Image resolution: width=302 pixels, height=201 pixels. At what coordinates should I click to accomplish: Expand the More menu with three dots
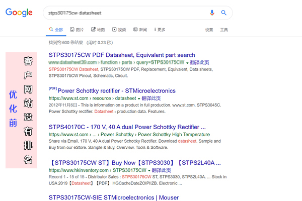(160, 30)
